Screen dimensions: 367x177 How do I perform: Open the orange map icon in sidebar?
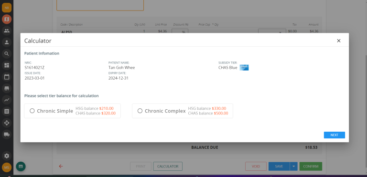[7, 19]
